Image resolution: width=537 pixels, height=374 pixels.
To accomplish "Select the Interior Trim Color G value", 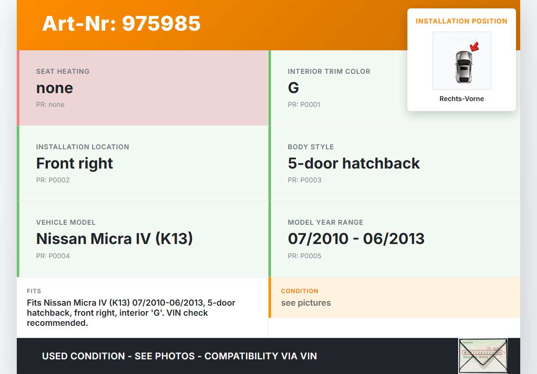I will point(293,88).
